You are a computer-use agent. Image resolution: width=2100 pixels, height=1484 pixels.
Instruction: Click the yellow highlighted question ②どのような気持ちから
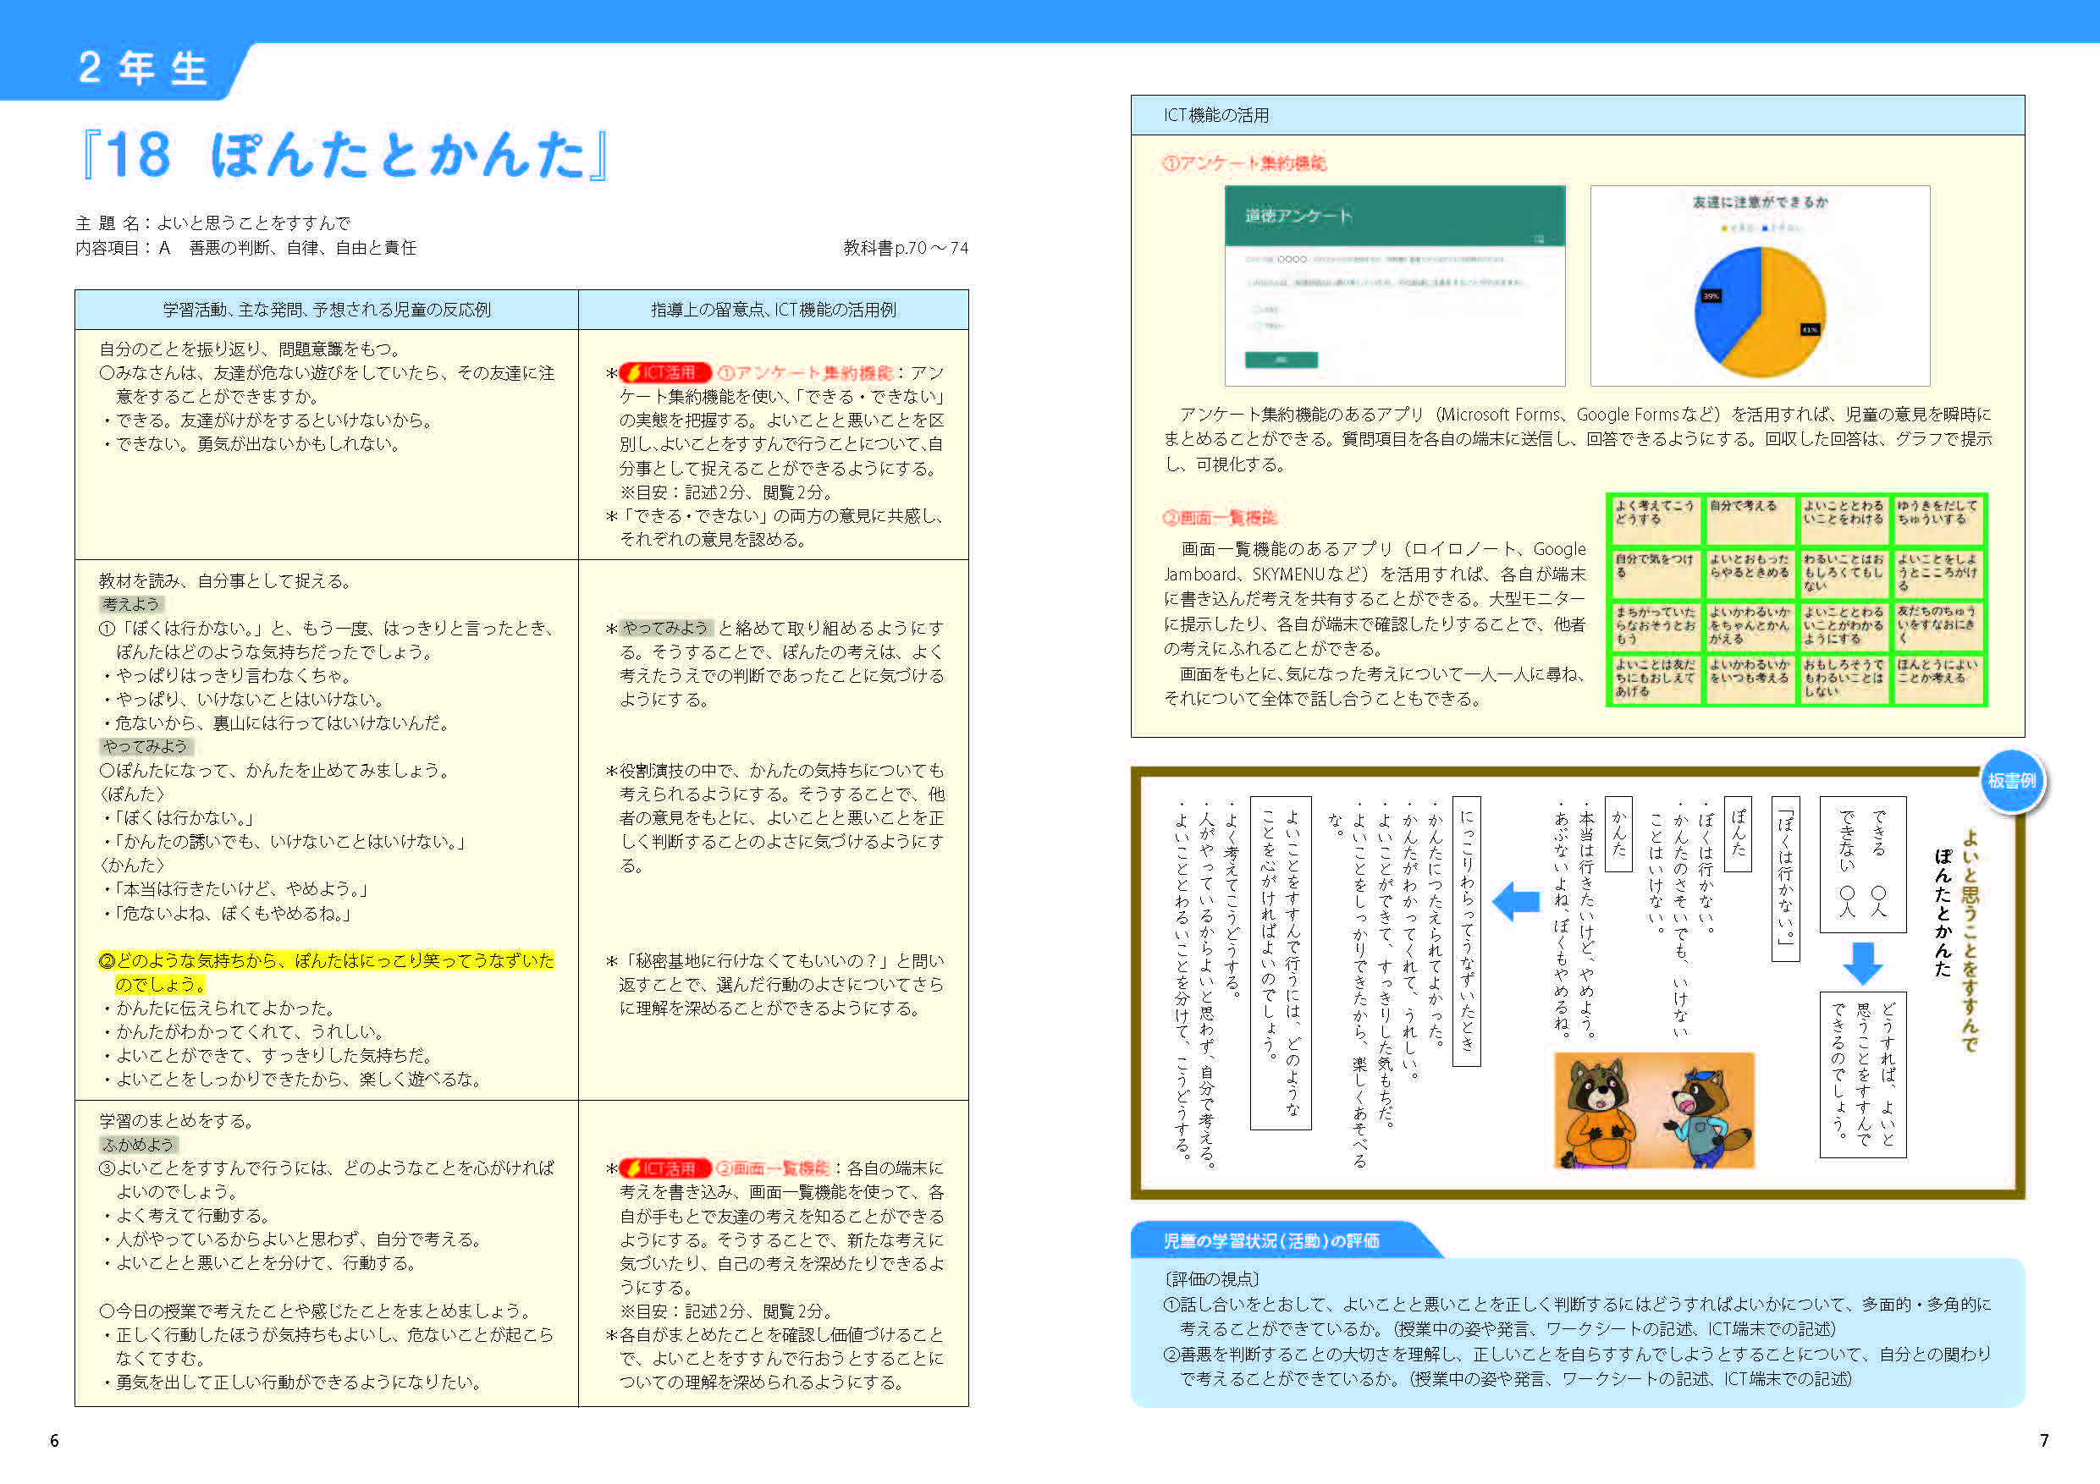(x=327, y=973)
